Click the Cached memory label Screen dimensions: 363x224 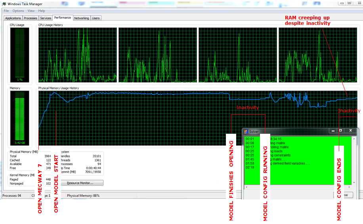[15, 160]
